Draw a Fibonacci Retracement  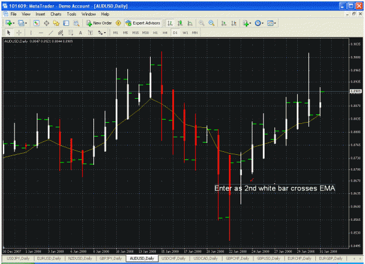(x=71, y=33)
